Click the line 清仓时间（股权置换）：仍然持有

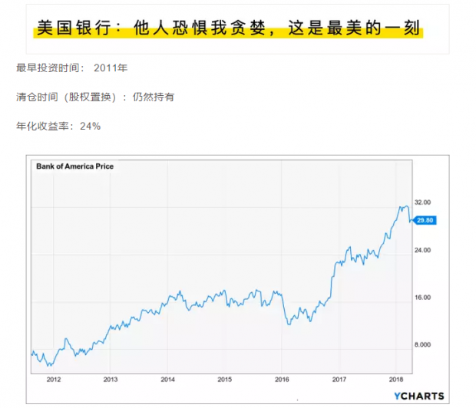[95, 97]
